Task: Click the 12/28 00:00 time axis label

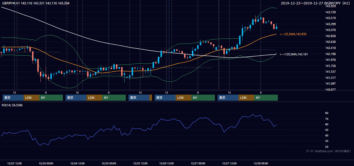Action: point(261,164)
